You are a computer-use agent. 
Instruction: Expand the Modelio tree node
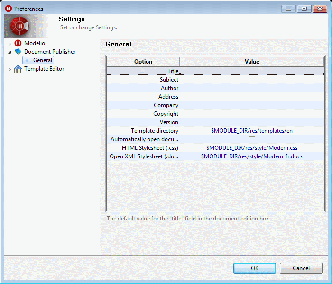click(x=9, y=44)
